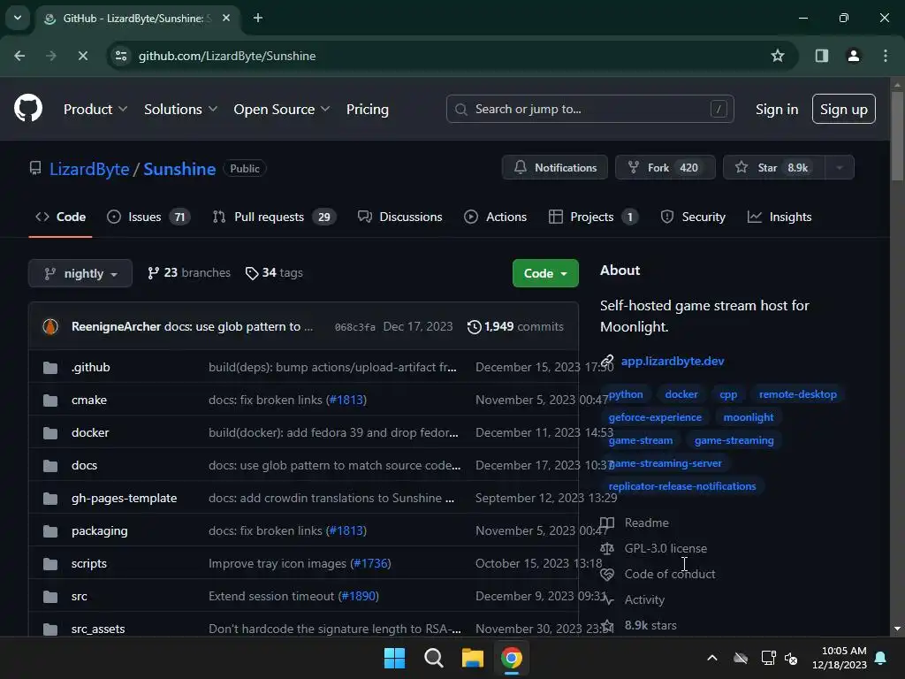Click the moonlight topic tag
This screenshot has width=905, height=679.
point(748,417)
